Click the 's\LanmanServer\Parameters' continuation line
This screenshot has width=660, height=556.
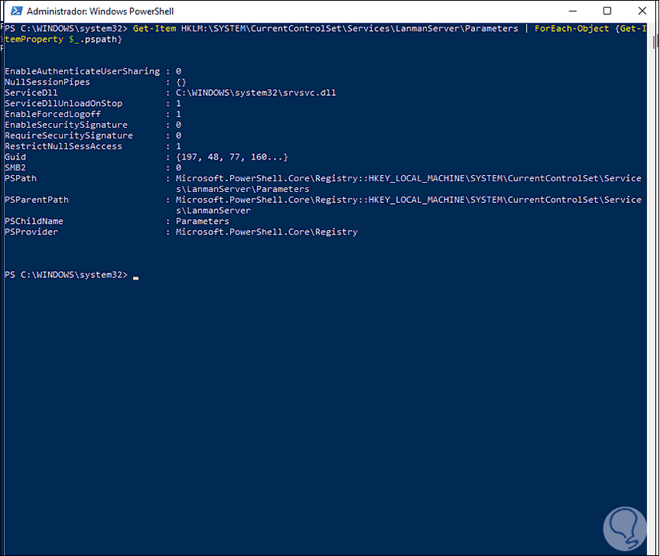pyautogui.click(x=242, y=189)
